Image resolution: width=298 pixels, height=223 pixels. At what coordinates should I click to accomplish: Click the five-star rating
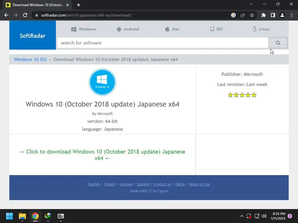242,95
